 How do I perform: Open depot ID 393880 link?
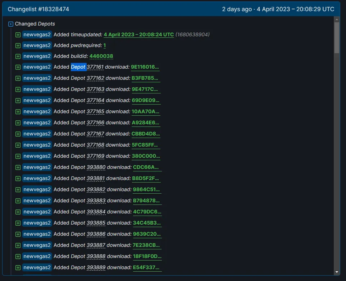[x=96, y=167]
